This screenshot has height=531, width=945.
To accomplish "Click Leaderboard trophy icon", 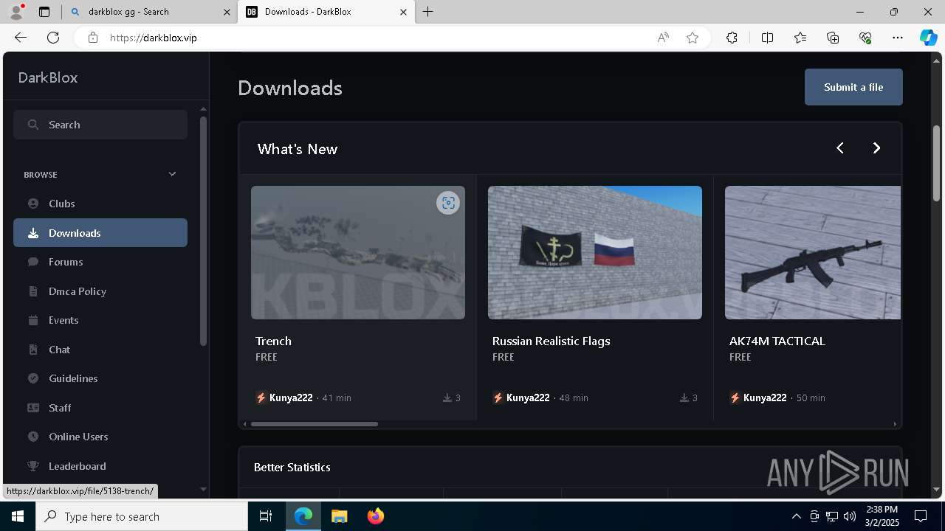I will tap(33, 466).
